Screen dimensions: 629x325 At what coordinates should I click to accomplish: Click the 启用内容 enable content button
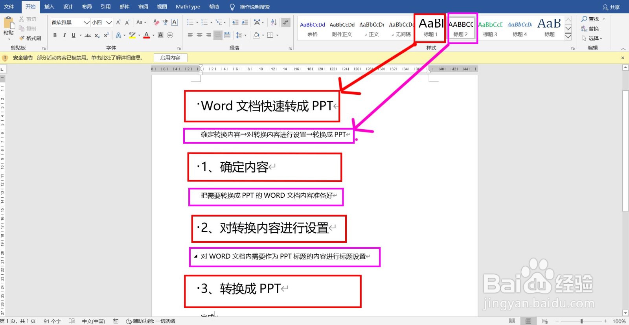[170, 58]
